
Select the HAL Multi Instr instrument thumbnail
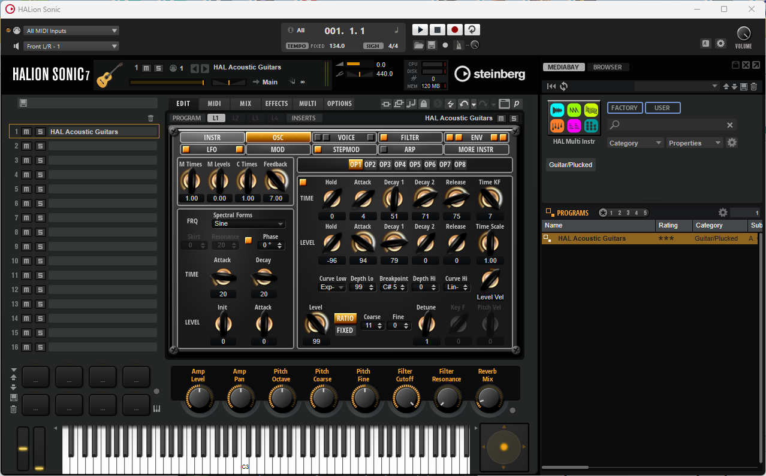click(574, 118)
